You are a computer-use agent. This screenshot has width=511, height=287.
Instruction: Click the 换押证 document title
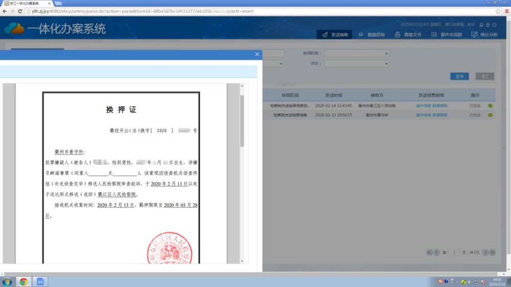click(121, 110)
